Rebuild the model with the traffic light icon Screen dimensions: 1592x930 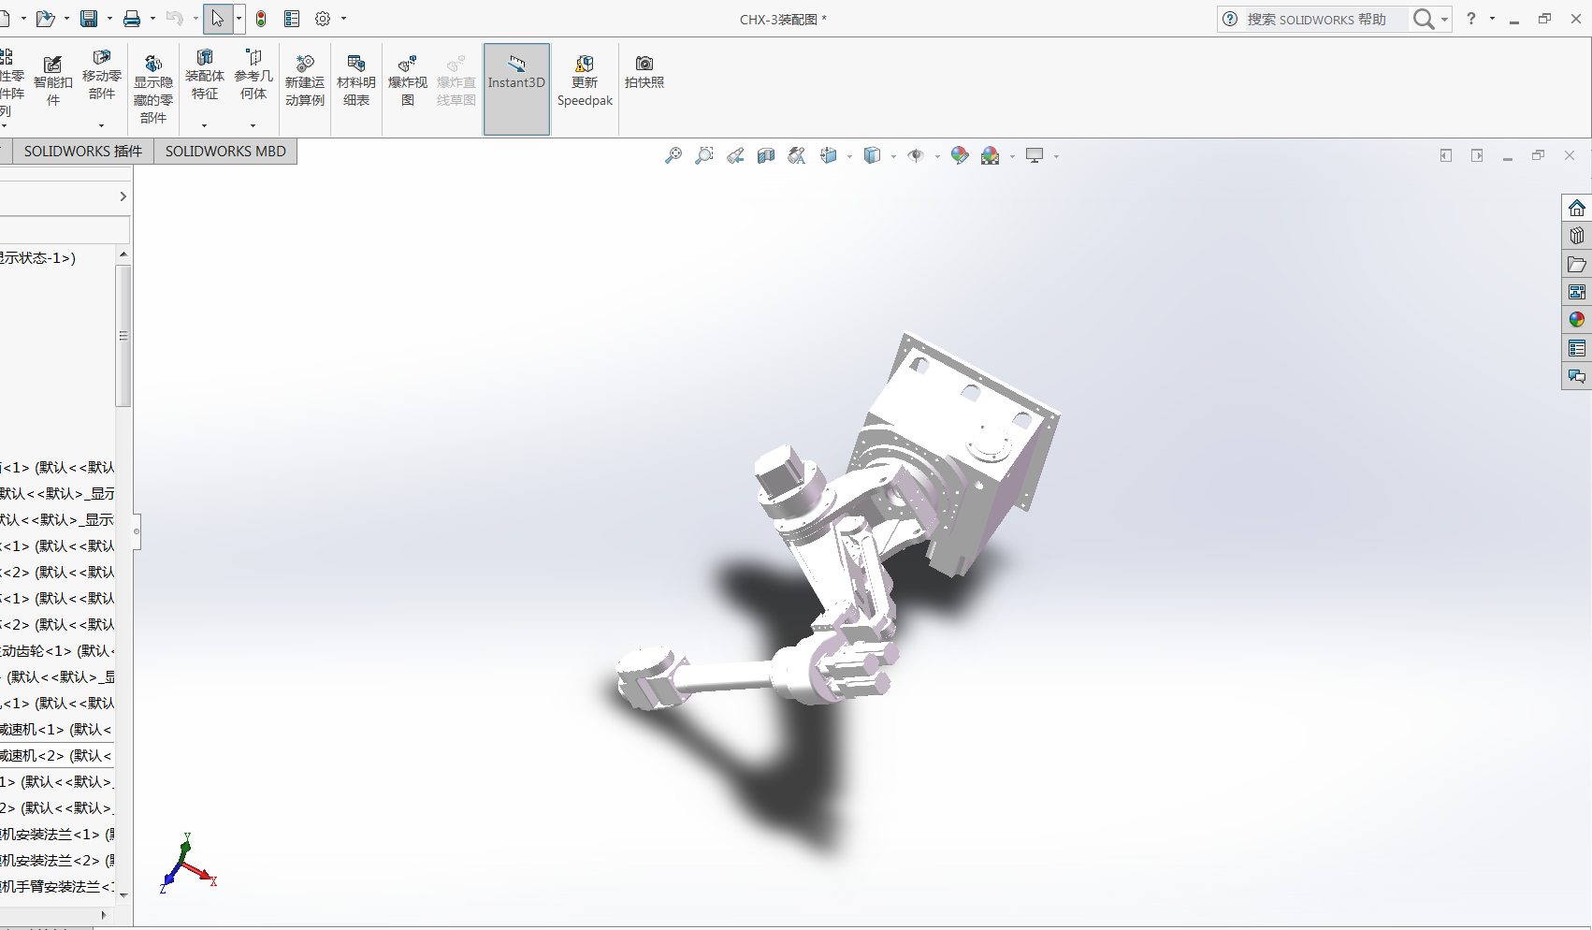(x=261, y=19)
